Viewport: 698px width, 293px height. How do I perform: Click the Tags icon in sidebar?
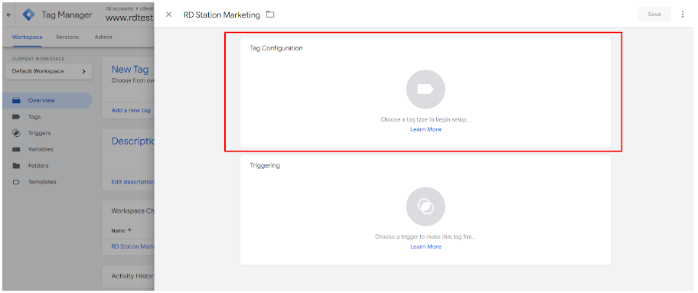pos(17,117)
